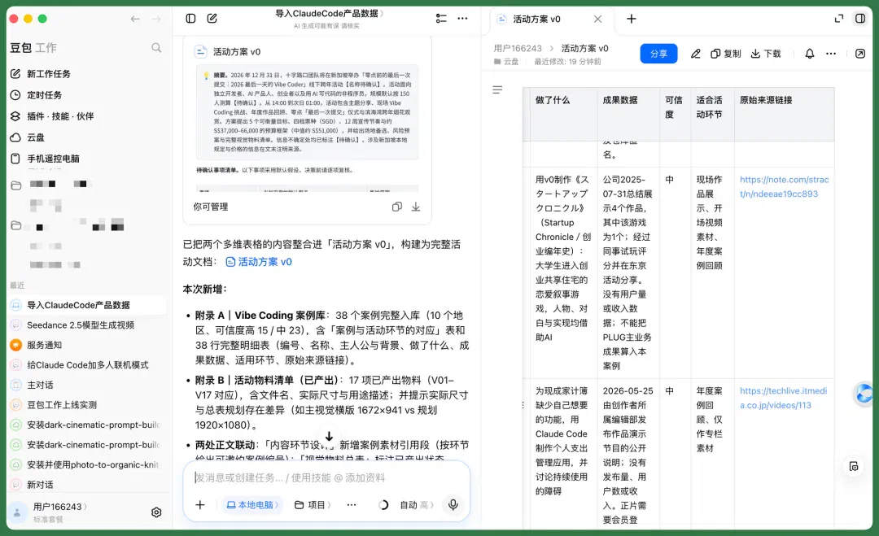The width and height of the screenshot is (879, 536).
Task: Click the floating clipboard icon at right edge
Action: click(x=854, y=467)
